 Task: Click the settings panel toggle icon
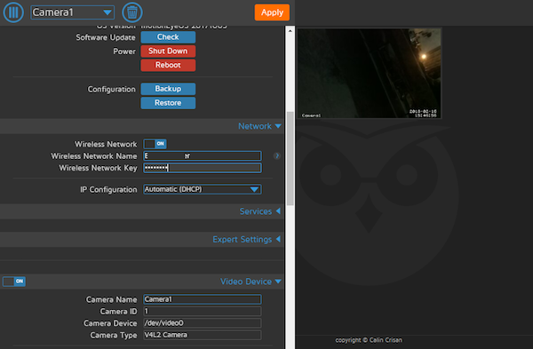(13, 12)
